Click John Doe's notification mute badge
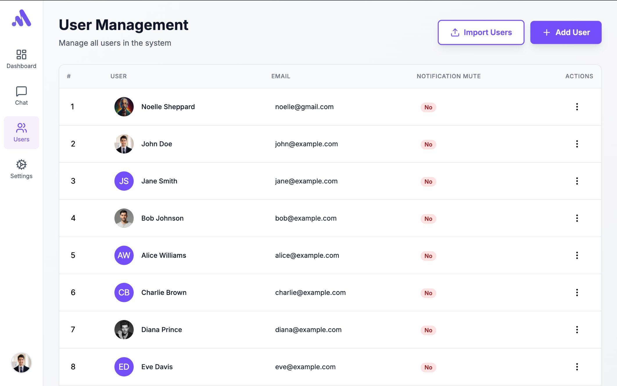Screen dimensions: 617x386 [428, 144]
